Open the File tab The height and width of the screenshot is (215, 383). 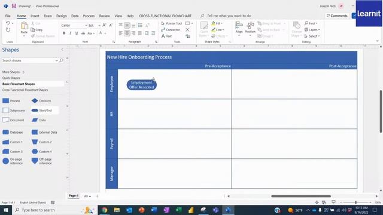8,16
